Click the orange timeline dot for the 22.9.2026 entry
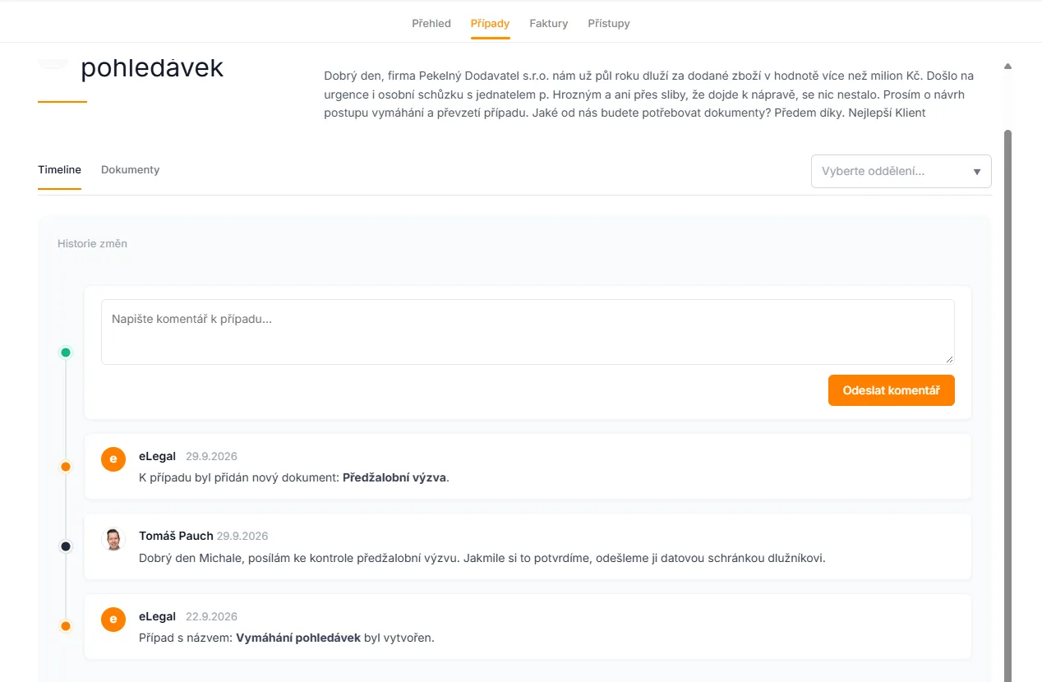Image resolution: width=1042 pixels, height=682 pixels. [x=66, y=626]
